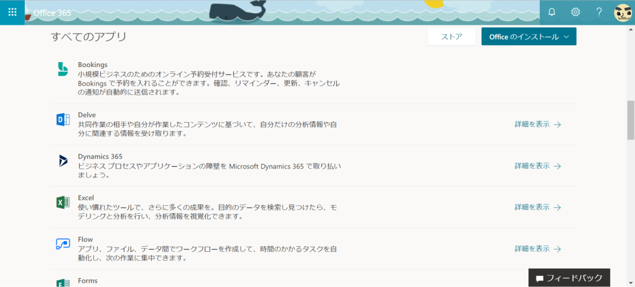Open the Excel app icon

click(x=63, y=202)
